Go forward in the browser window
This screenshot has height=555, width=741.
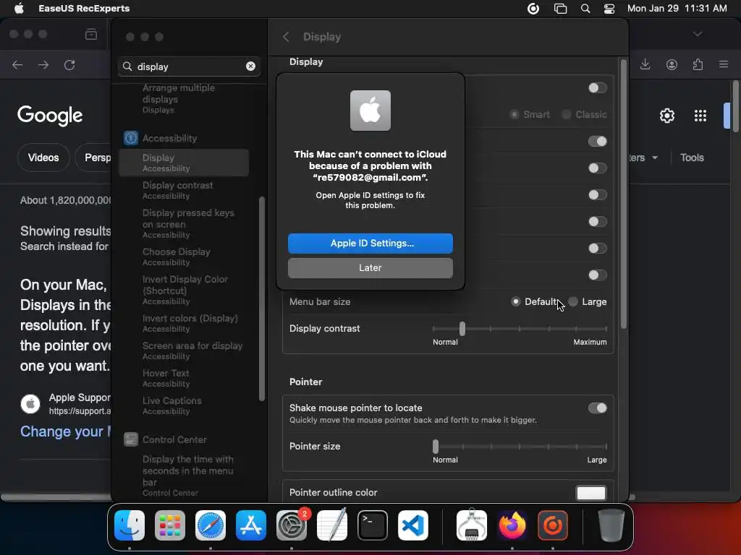pyautogui.click(x=43, y=64)
